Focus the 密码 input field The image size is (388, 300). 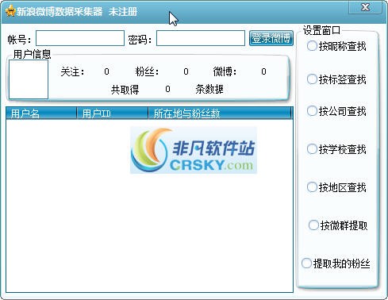[201, 38]
